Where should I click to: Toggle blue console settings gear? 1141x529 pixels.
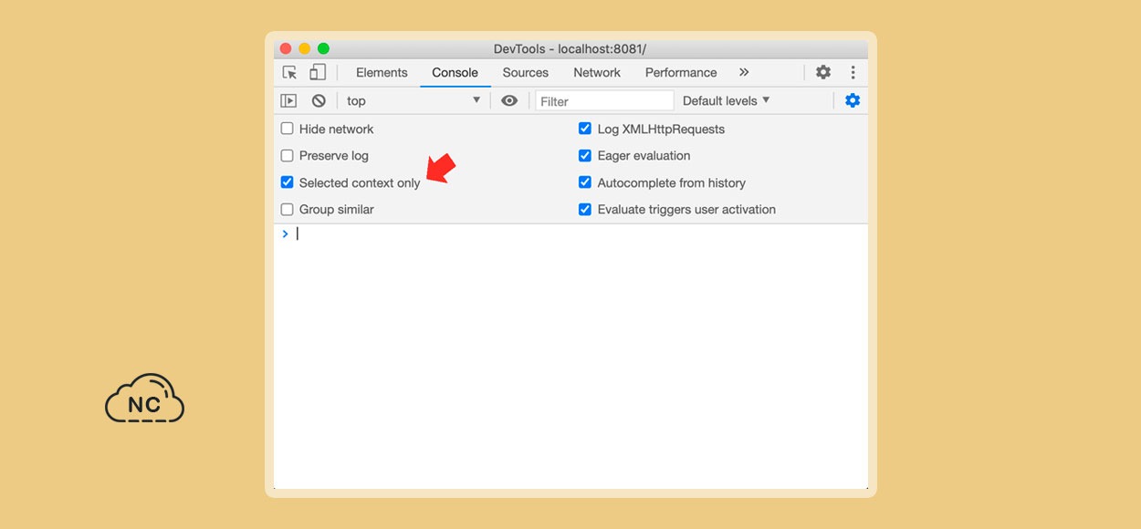853,100
